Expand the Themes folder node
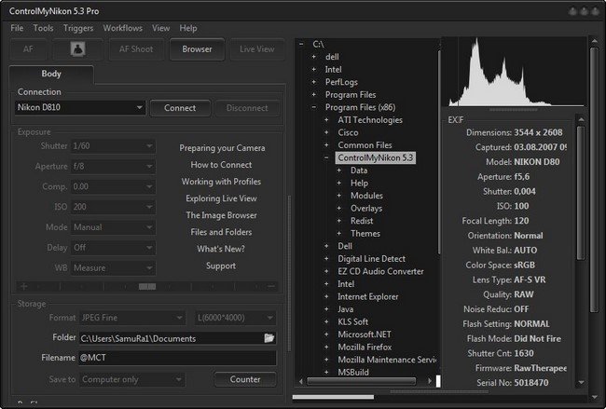The width and height of the screenshot is (606, 409). point(339,233)
